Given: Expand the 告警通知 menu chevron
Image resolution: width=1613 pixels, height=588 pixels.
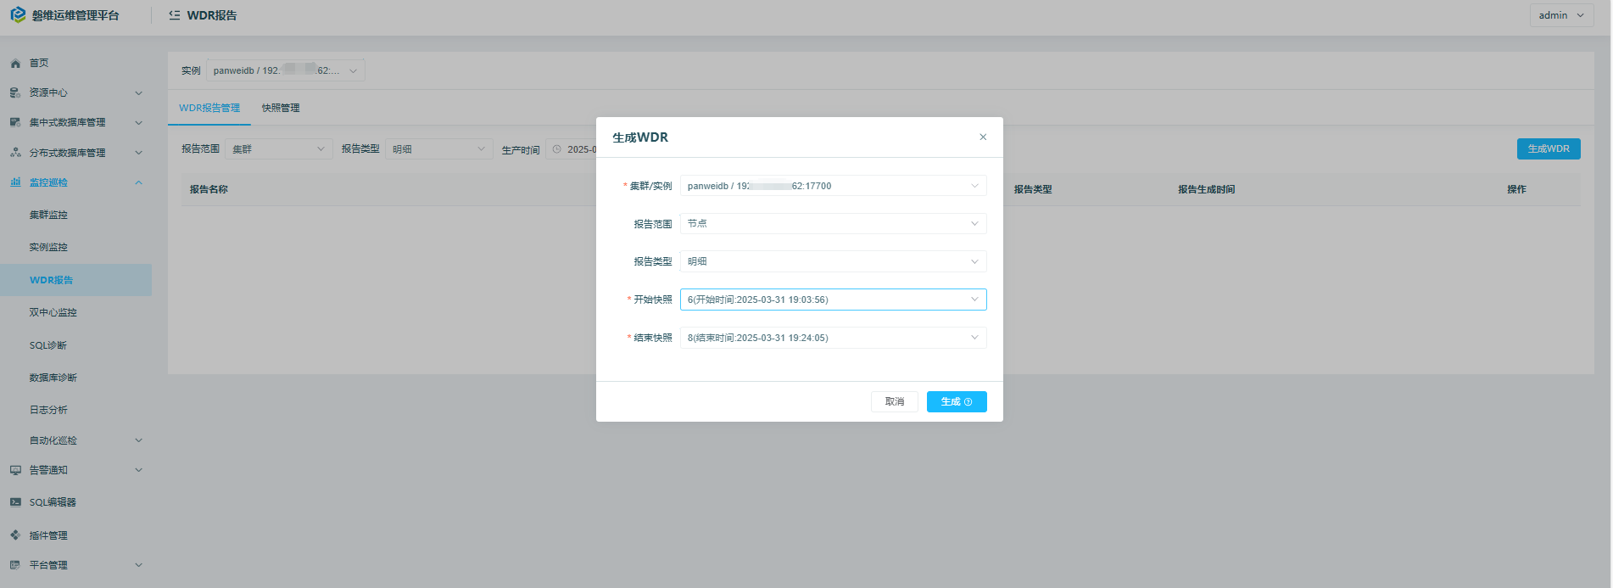Looking at the screenshot, I should coord(139,470).
